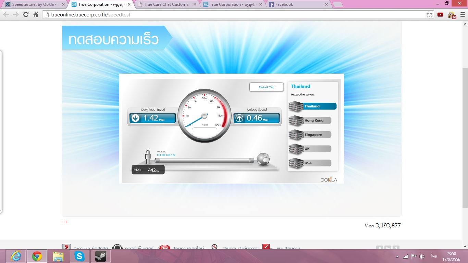Viewport: 468px width, 263px height.
Task: Click the OOKLA logo
Action: pyautogui.click(x=329, y=180)
